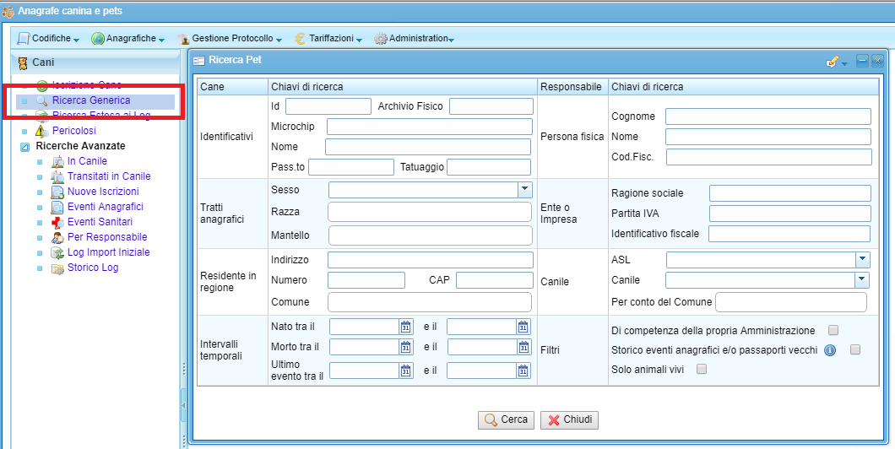Click the CAP input field

(494, 280)
